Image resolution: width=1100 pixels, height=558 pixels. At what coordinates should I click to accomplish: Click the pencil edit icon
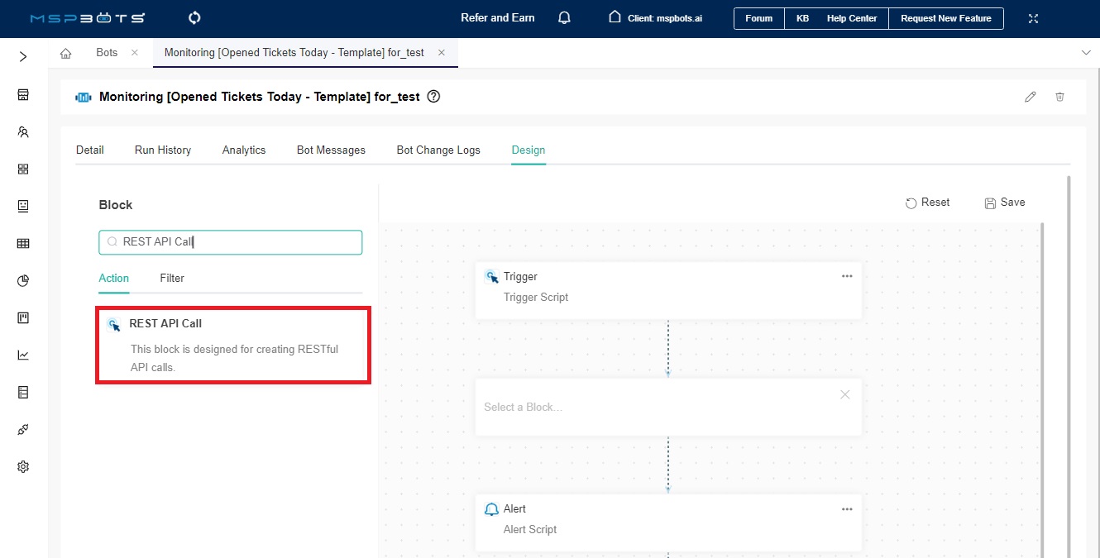tap(1030, 97)
